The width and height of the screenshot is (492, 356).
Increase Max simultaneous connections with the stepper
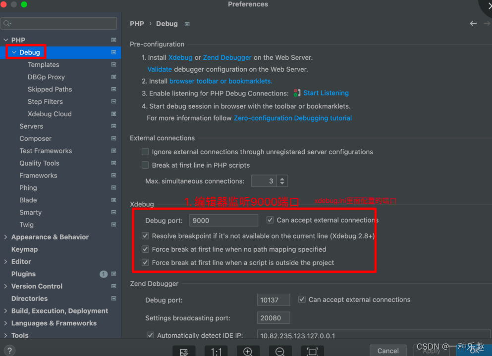pos(282,178)
